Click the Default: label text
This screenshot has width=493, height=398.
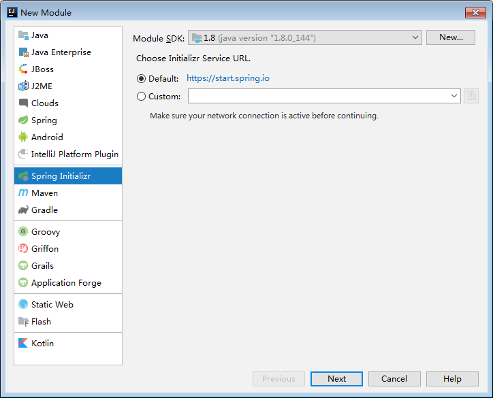pyautogui.click(x=163, y=78)
